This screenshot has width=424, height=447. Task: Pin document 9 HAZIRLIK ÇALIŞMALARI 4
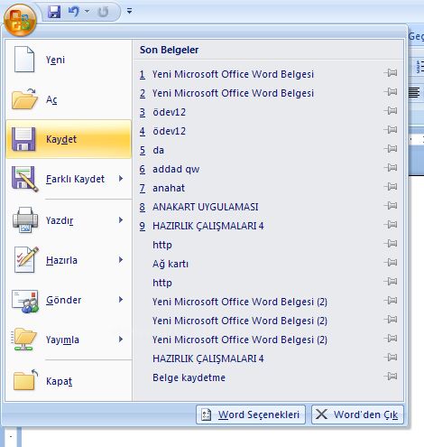click(391, 224)
